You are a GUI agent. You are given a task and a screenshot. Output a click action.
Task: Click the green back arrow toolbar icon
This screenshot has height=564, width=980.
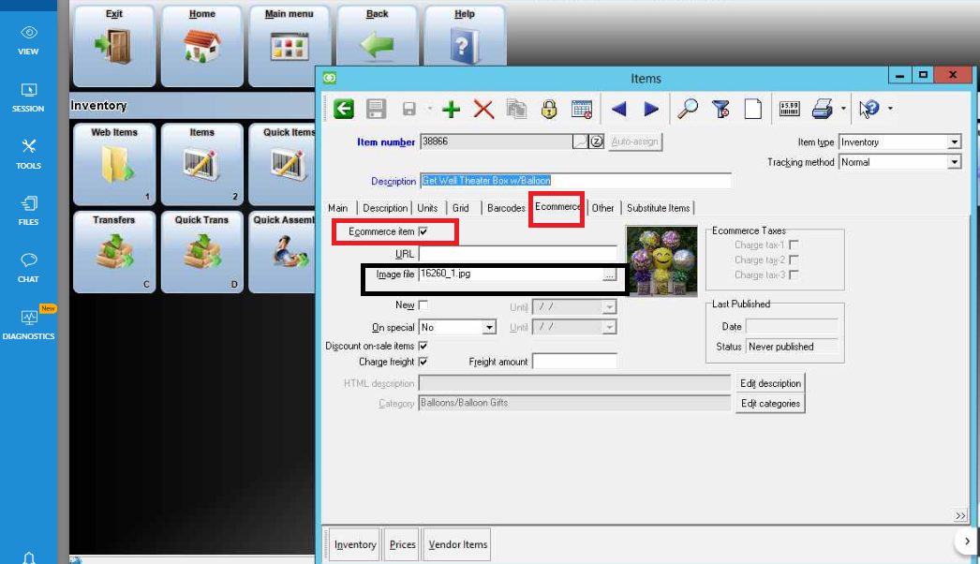point(344,110)
